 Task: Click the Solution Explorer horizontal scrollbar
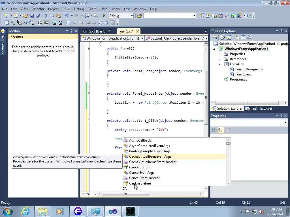247,103
